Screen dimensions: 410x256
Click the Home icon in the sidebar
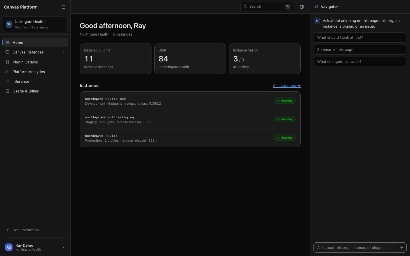point(7,42)
